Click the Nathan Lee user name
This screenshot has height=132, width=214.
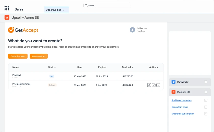coord(142,28)
